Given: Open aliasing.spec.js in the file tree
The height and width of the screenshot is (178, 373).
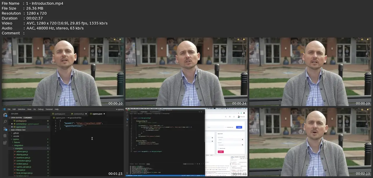Looking at the screenshot, I should click(x=22, y=154).
